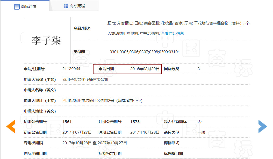Open the 查看详细信息 link
Image resolution: width=273 pixels, height=159 pixels.
173,33
